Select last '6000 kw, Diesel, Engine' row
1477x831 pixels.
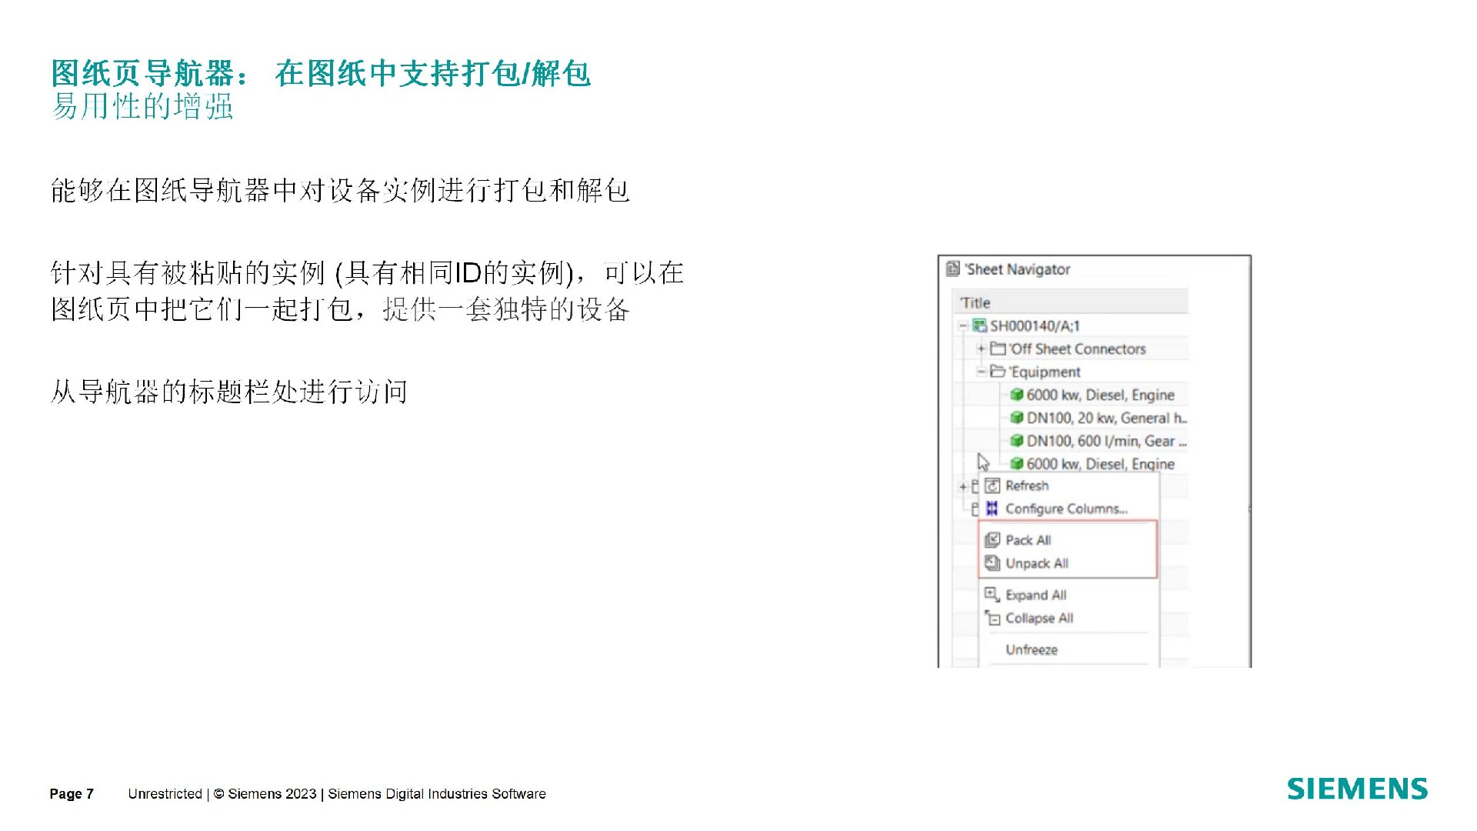[x=1070, y=463]
